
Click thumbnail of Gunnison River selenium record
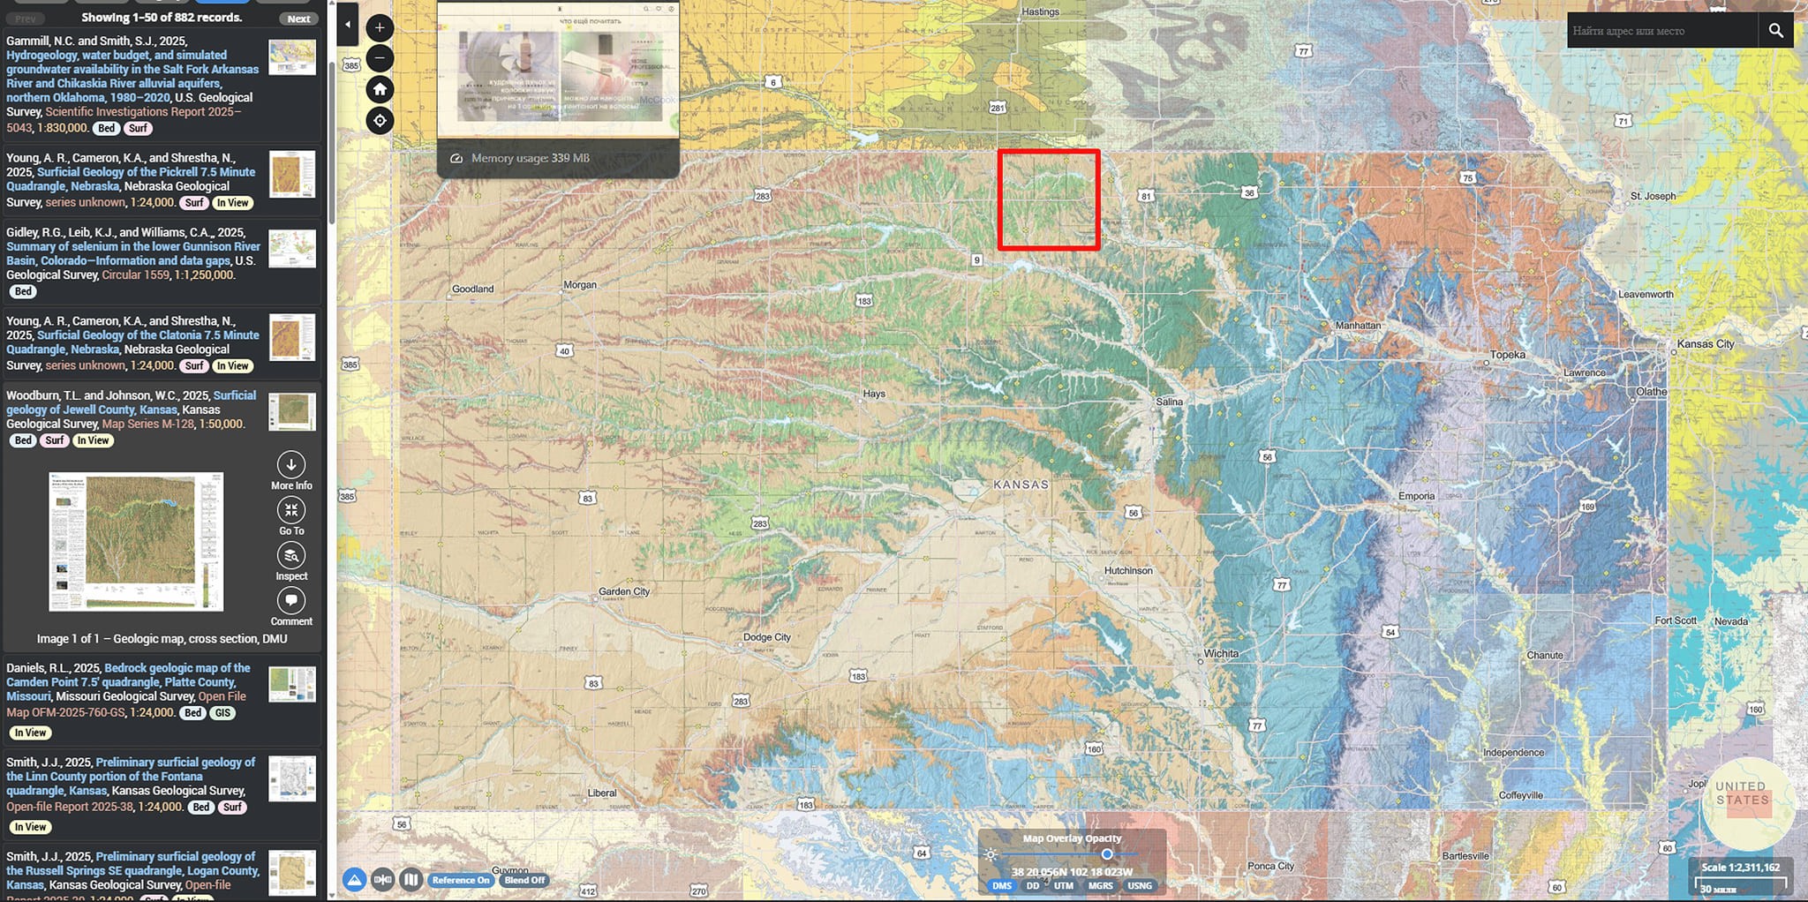pos(292,249)
